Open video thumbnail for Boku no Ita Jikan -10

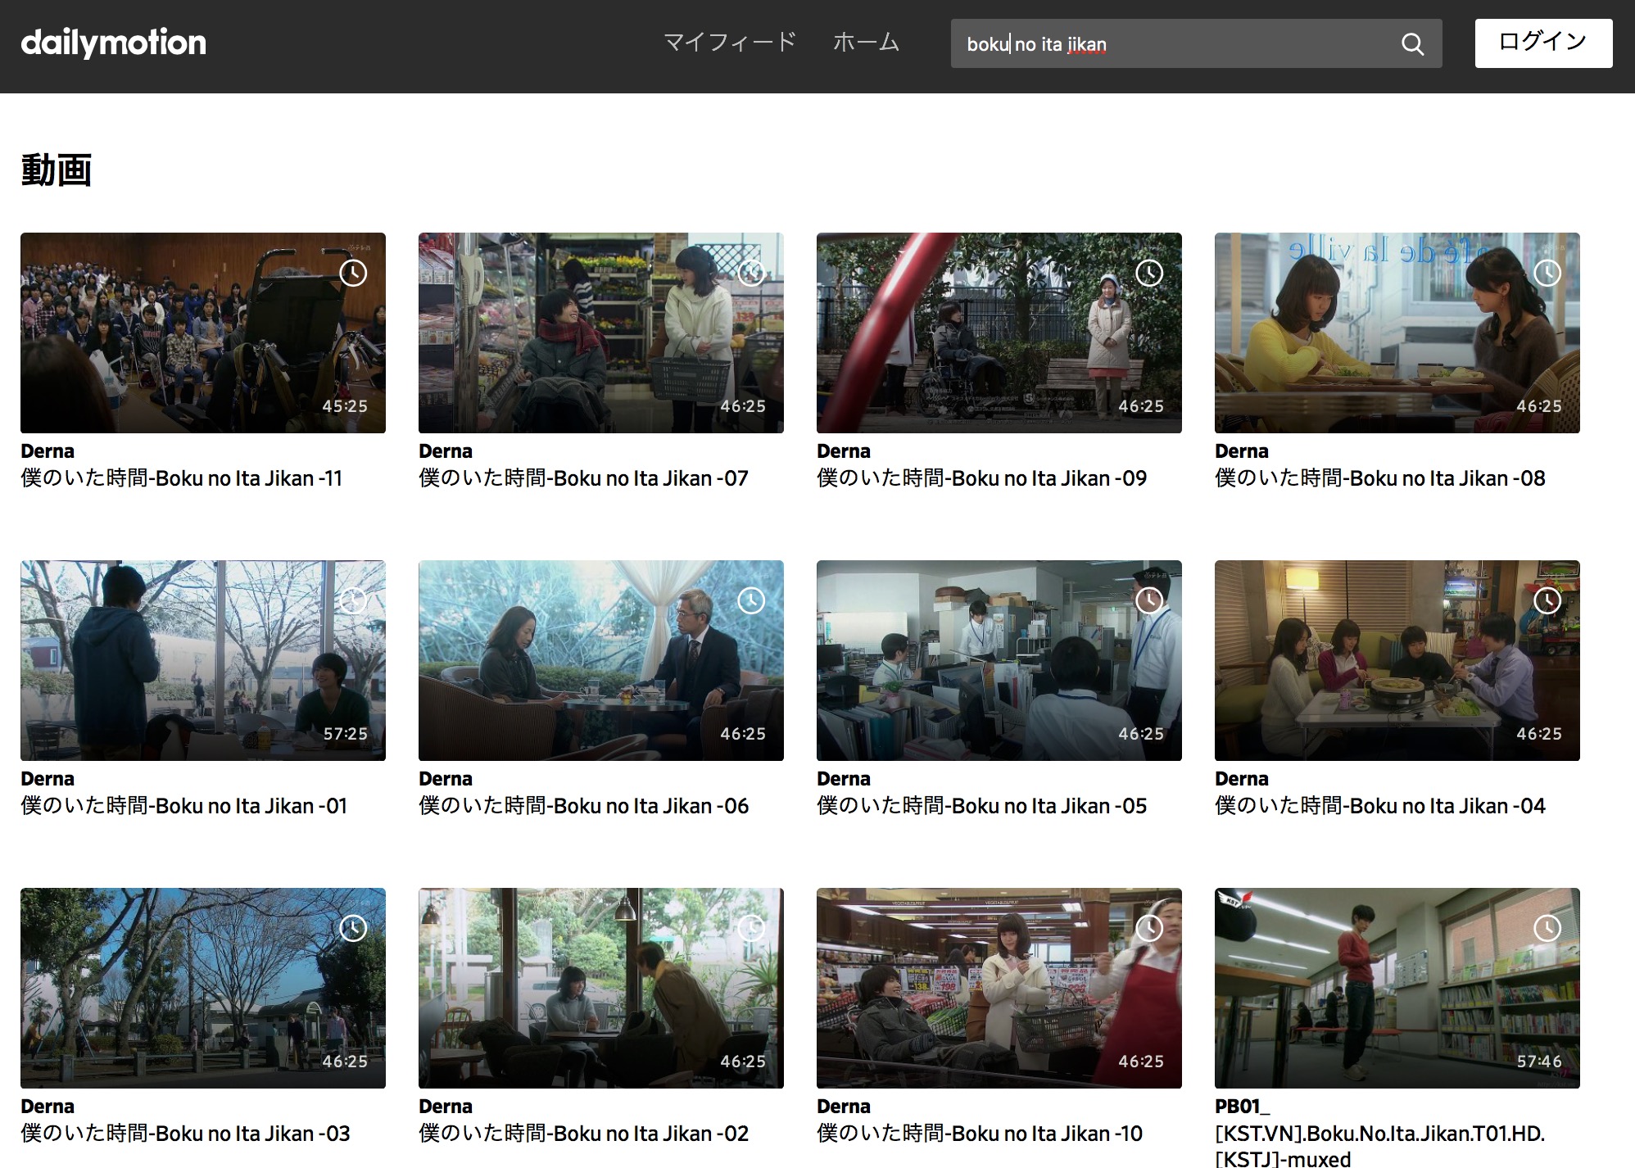point(999,988)
